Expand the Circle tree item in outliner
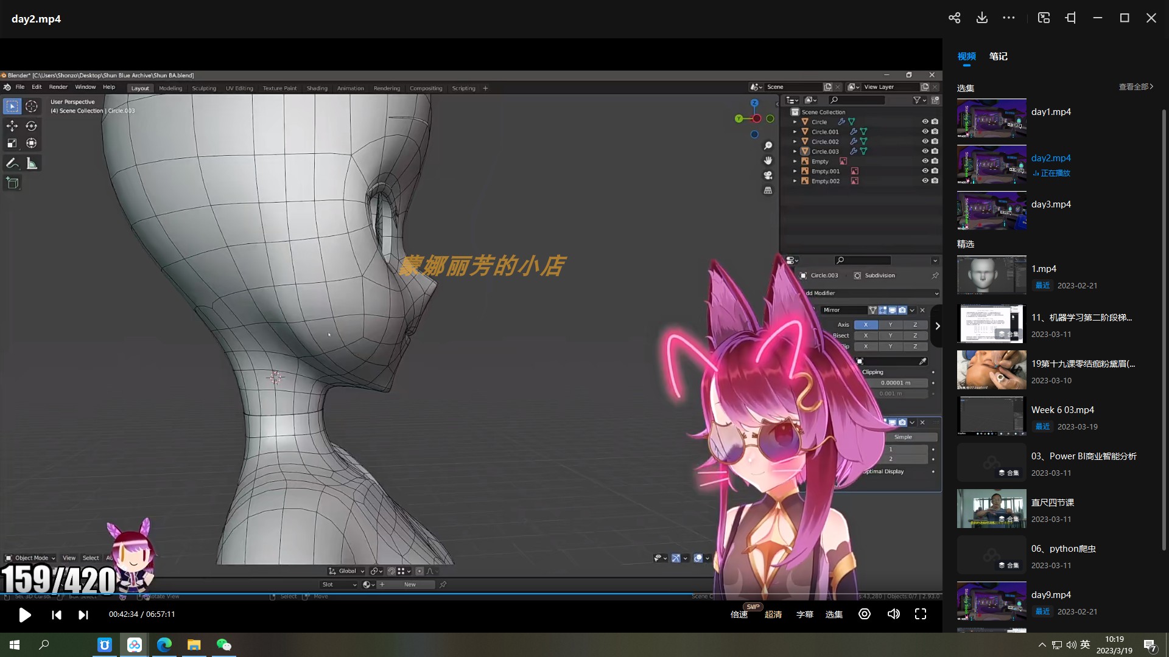Screen dimensions: 1169x657 click(795, 122)
